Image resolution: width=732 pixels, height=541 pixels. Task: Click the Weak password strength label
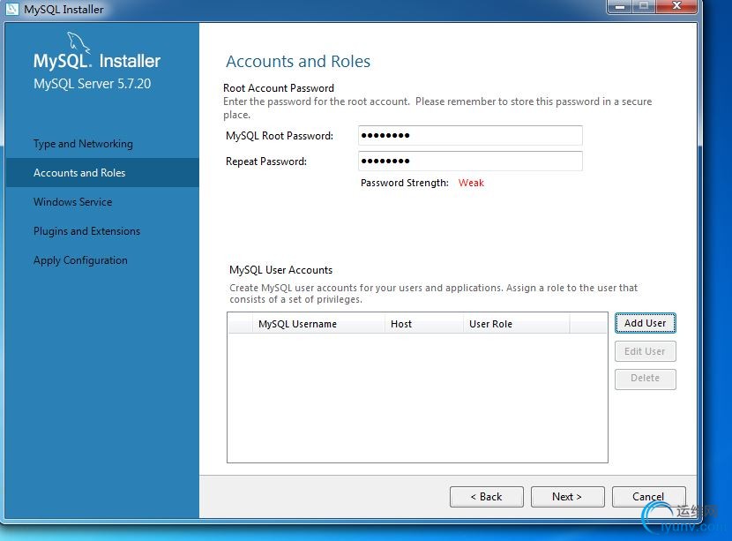(471, 183)
